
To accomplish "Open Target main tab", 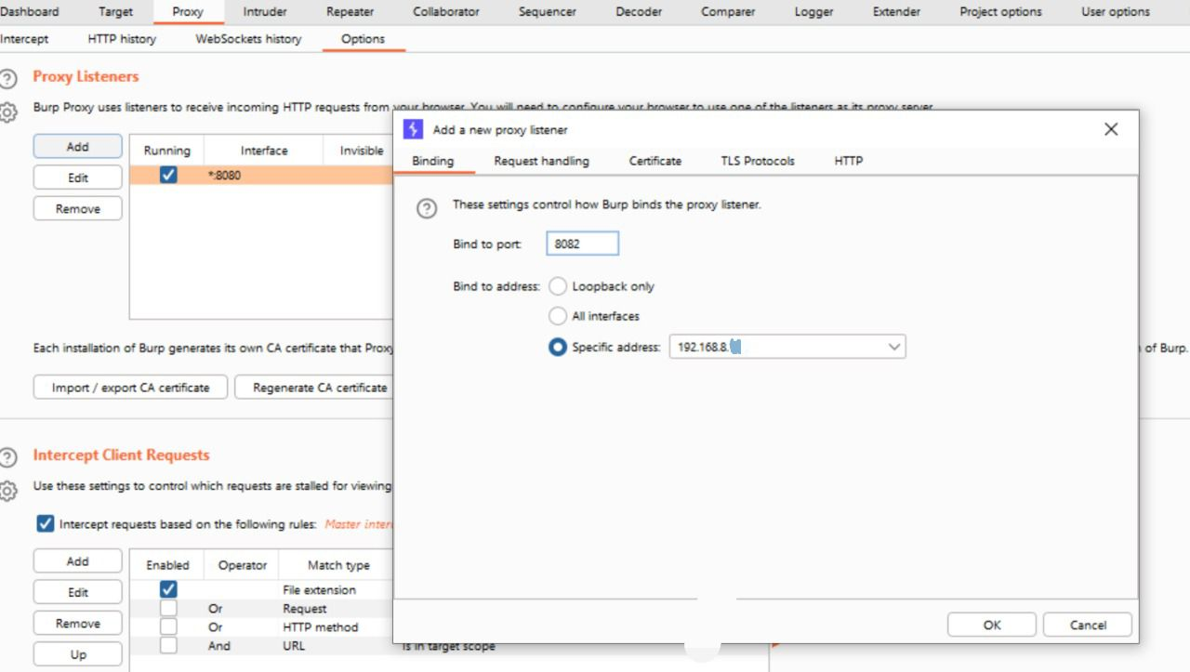I will click(115, 12).
